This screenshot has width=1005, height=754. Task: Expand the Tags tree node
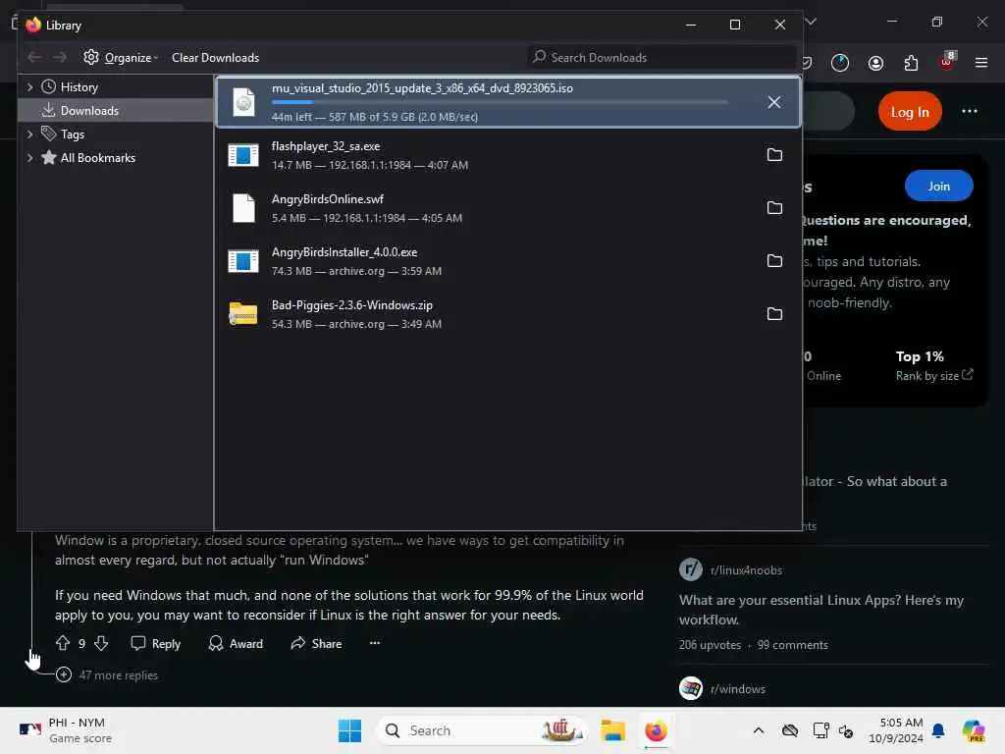[29, 134]
